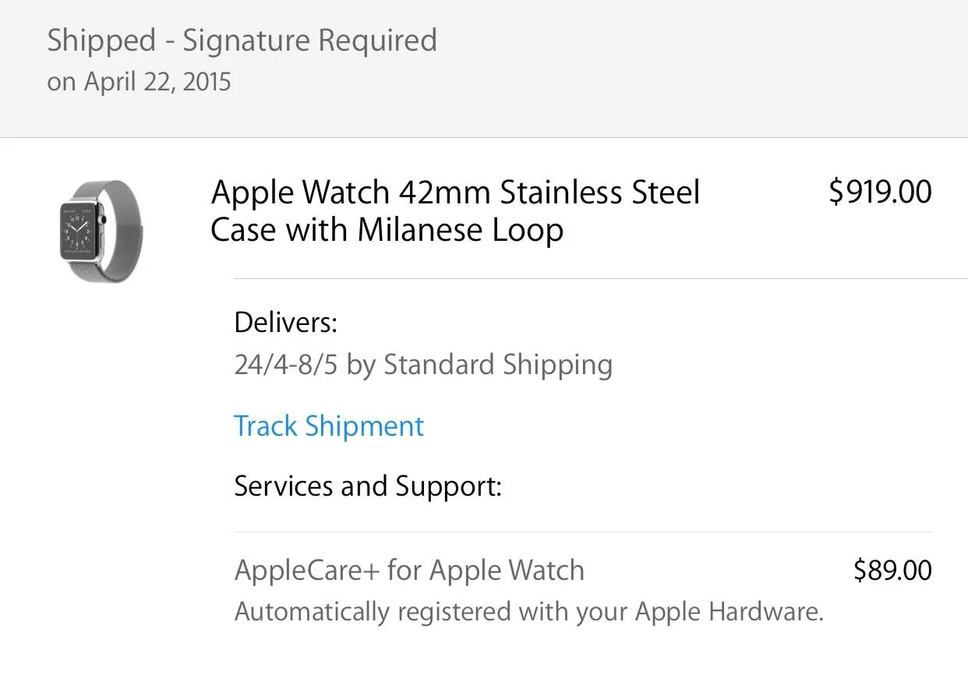Click the Track Shipment link
The image size is (968, 696).
coord(329,426)
